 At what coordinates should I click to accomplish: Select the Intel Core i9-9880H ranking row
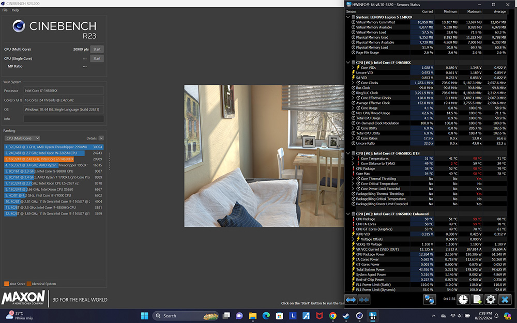click(54, 172)
